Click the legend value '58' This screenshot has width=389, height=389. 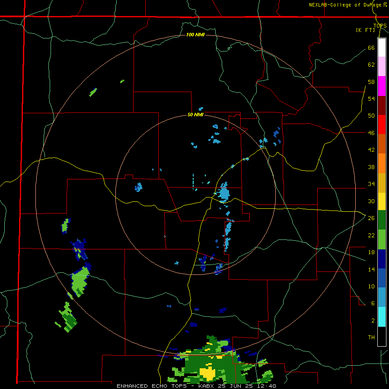click(371, 82)
